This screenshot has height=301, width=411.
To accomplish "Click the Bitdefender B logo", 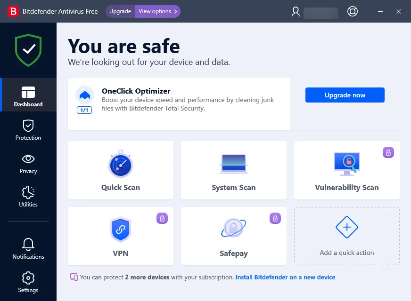I will 13,11.
